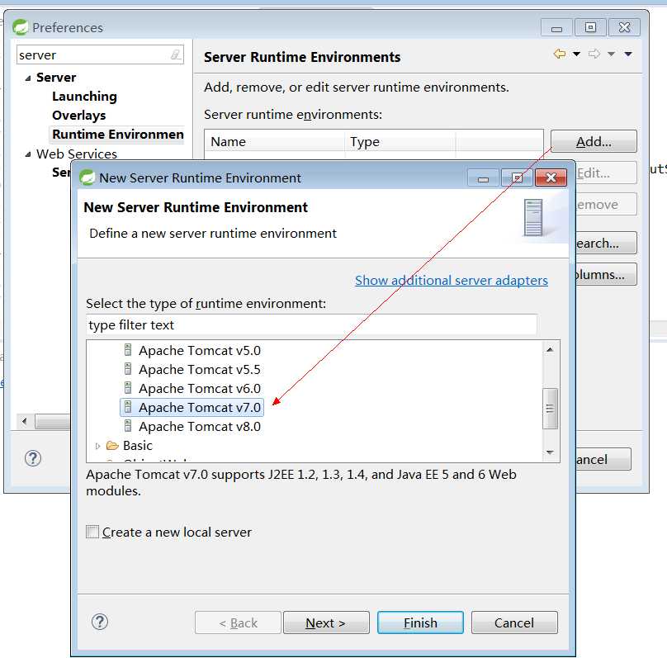The image size is (667, 658).
Task: Open help in New Server Runtime dialog
Action: [x=100, y=622]
